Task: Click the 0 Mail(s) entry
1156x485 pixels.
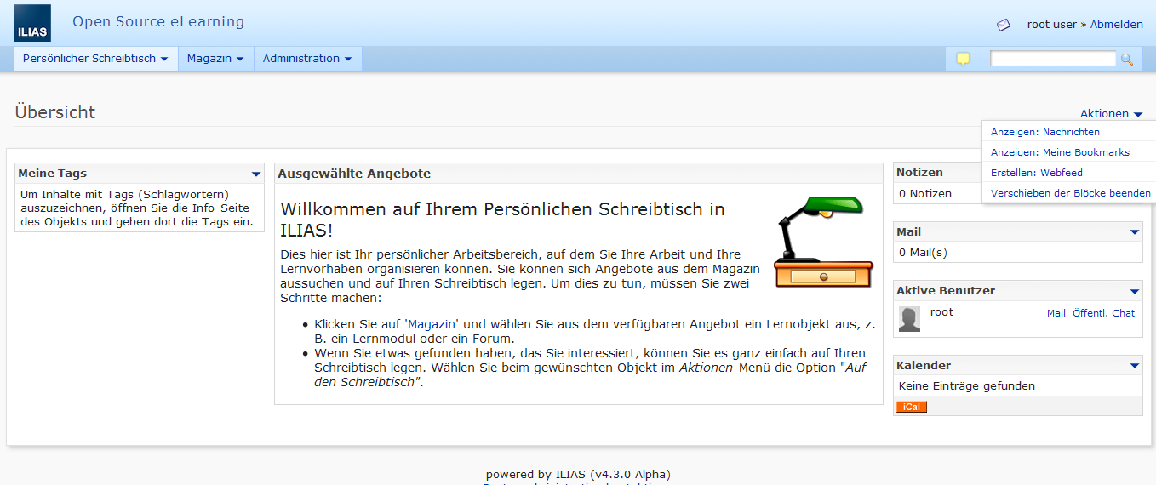Action: click(x=923, y=253)
